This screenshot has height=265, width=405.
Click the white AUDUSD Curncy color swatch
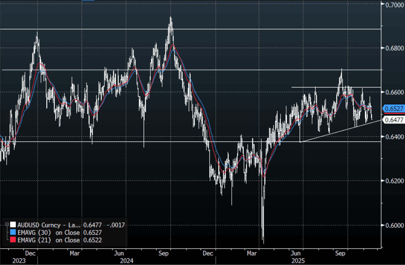(x=13, y=225)
